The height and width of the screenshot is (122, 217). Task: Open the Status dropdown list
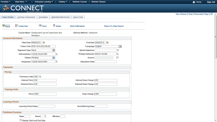tap(54, 58)
